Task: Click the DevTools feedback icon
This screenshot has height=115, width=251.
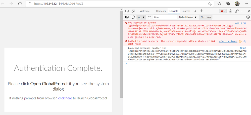Action: tap(237, 11)
